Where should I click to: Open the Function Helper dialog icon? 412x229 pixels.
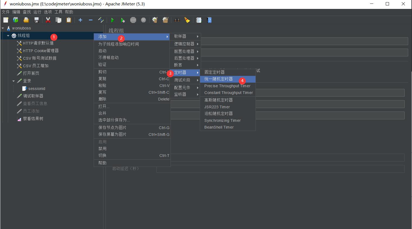coord(199,20)
